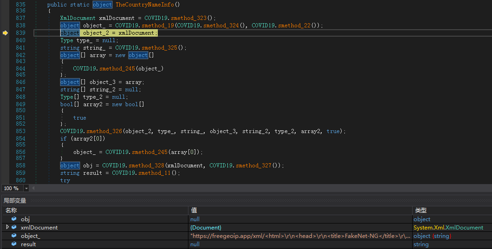
Task: Click smethod_326 on line 853
Action: (104, 131)
